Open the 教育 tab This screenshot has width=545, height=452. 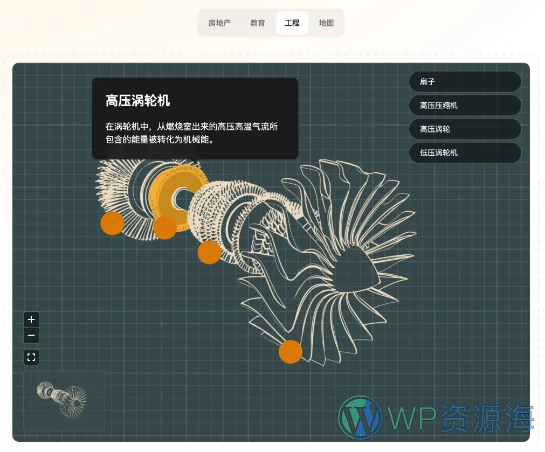tap(258, 23)
